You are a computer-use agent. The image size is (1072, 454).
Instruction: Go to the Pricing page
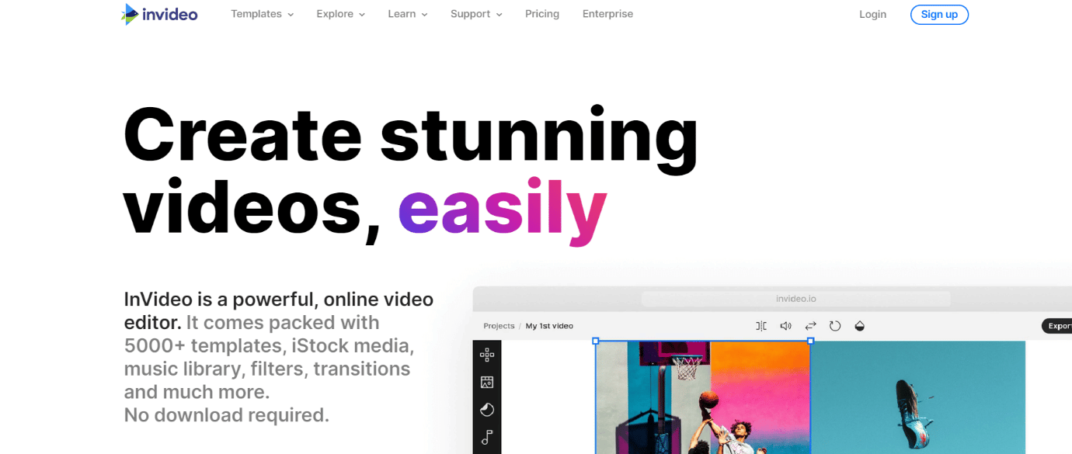pyautogui.click(x=542, y=14)
